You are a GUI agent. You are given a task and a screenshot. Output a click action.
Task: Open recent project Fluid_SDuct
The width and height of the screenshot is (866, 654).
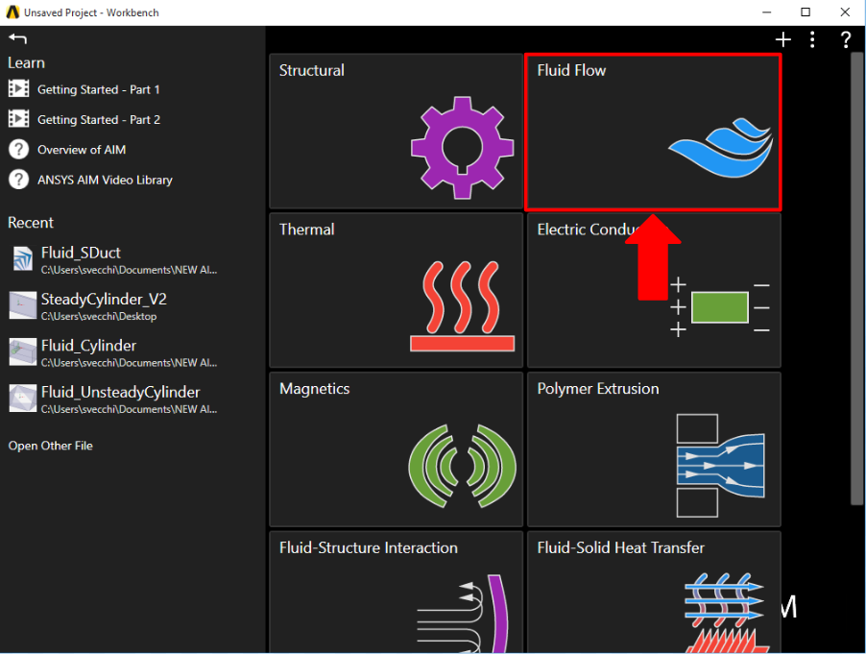[81, 253]
